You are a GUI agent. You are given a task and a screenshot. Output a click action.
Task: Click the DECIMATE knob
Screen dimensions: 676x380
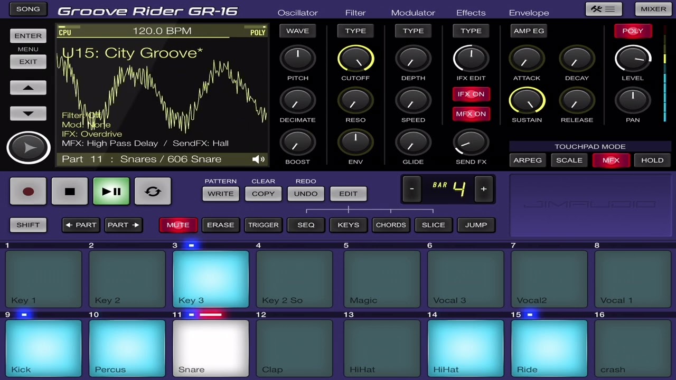tap(298, 100)
